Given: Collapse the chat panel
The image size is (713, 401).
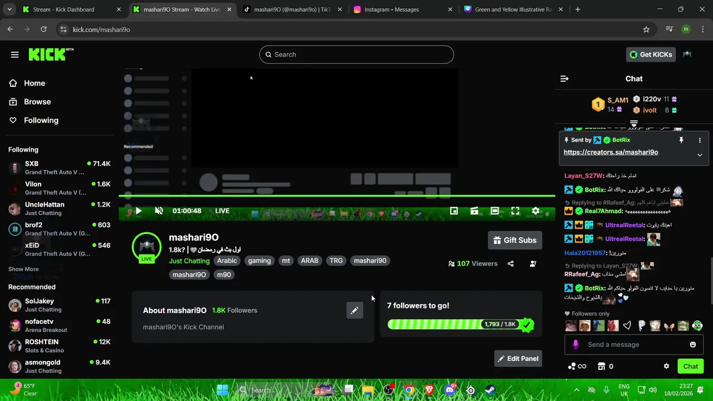Looking at the screenshot, I should (x=564, y=79).
